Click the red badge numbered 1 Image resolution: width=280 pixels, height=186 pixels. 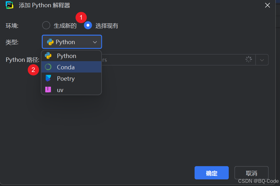click(81, 18)
